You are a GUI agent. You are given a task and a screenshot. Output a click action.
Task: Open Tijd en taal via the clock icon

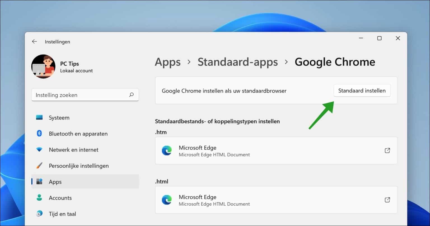click(39, 214)
